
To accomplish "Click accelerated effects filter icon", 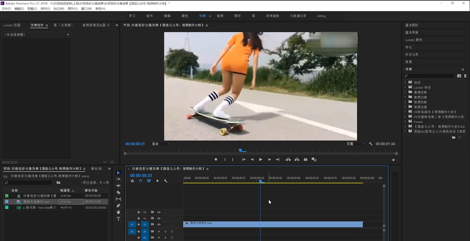I will click(x=459, y=76).
